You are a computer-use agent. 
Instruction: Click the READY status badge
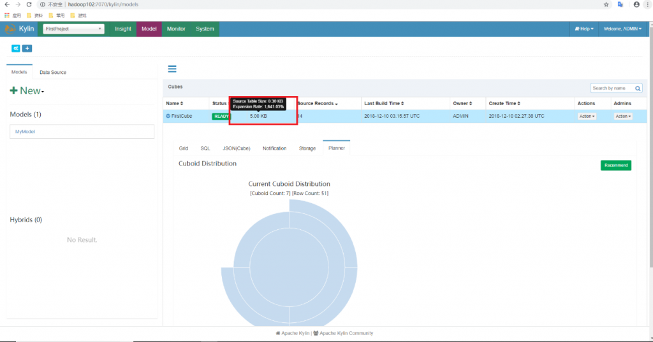pyautogui.click(x=221, y=117)
